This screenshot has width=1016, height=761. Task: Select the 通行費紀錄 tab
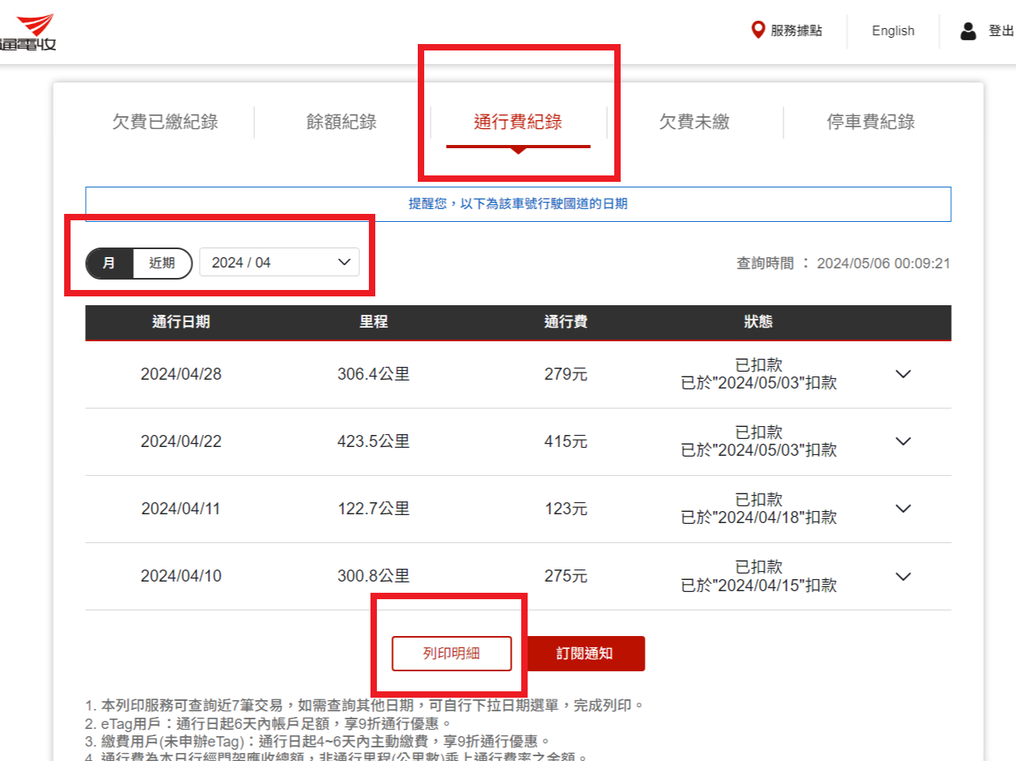(518, 123)
